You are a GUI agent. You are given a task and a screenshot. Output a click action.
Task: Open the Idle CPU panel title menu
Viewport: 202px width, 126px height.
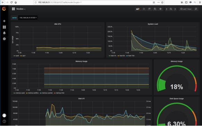point(58,24)
